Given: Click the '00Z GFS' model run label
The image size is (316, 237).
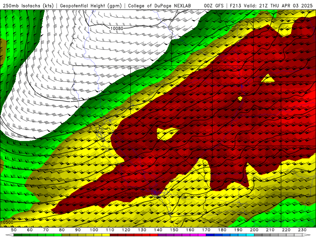Looking at the screenshot, I should [x=214, y=6].
